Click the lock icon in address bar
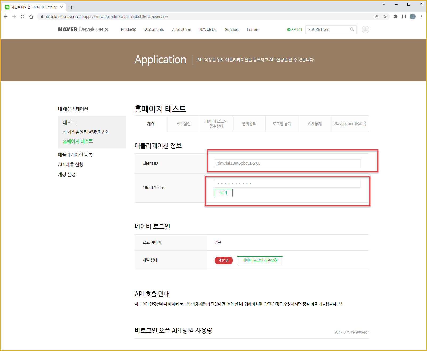The image size is (427, 351). tap(42, 16)
